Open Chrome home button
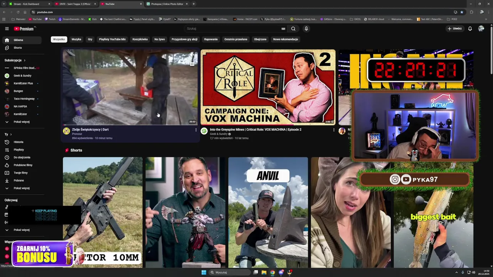Viewport: 493px width, 277px height. [25, 12]
